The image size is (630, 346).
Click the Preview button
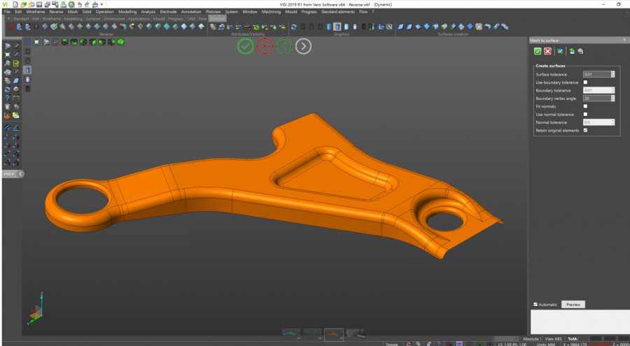(573, 305)
